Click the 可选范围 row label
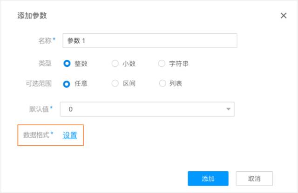The image size is (298, 193). click(x=38, y=84)
